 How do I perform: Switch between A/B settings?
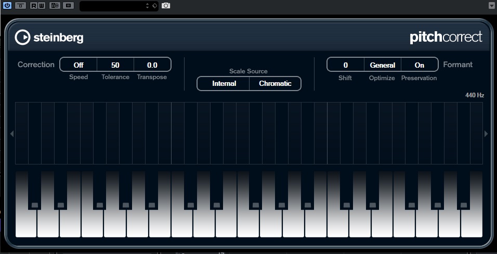(x=55, y=5)
